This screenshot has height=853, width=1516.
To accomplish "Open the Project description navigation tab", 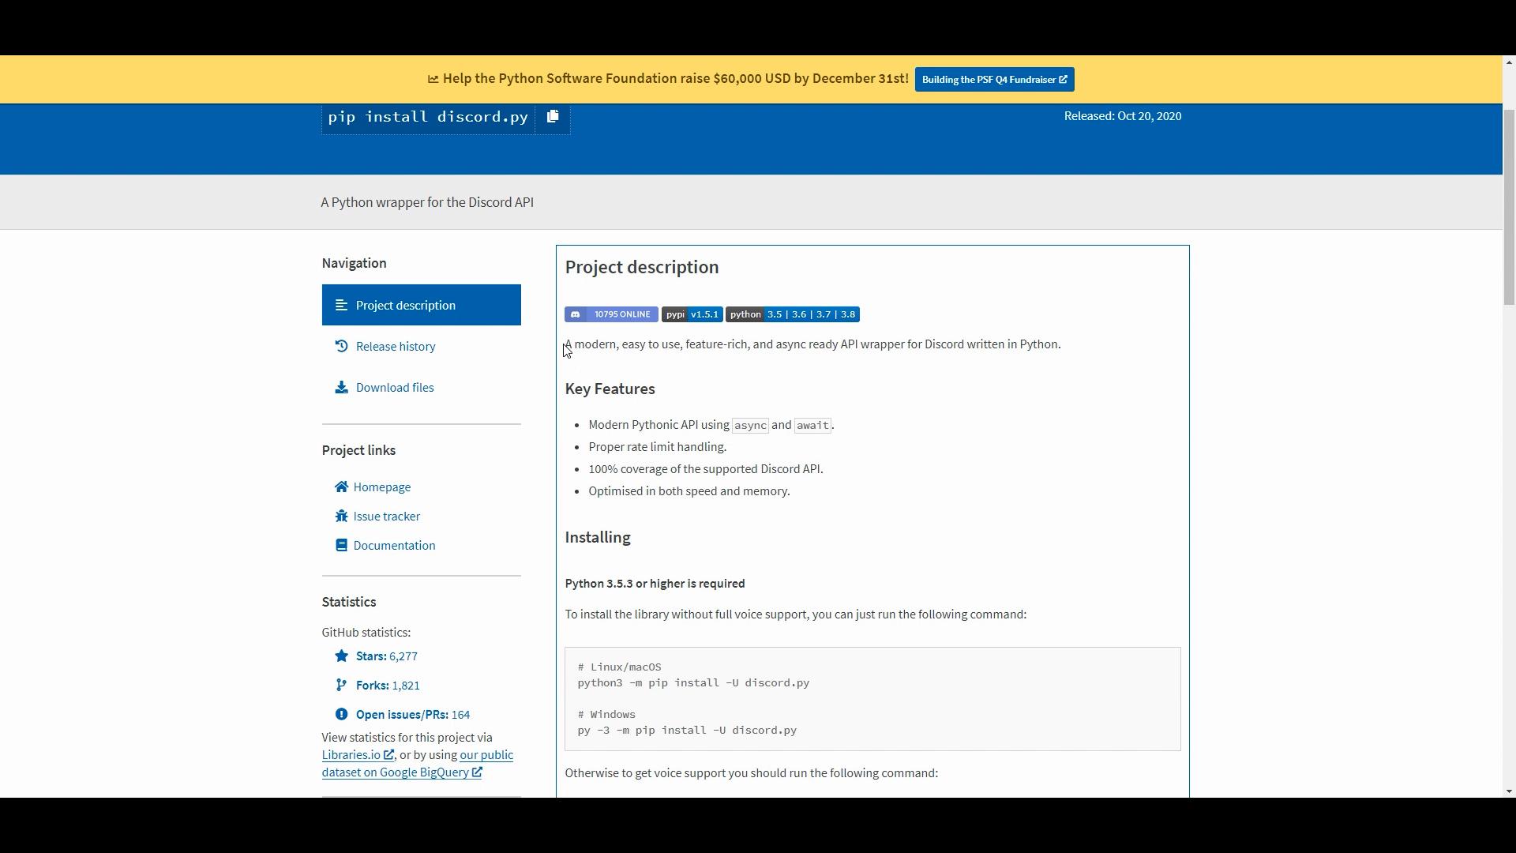I will pos(421,305).
